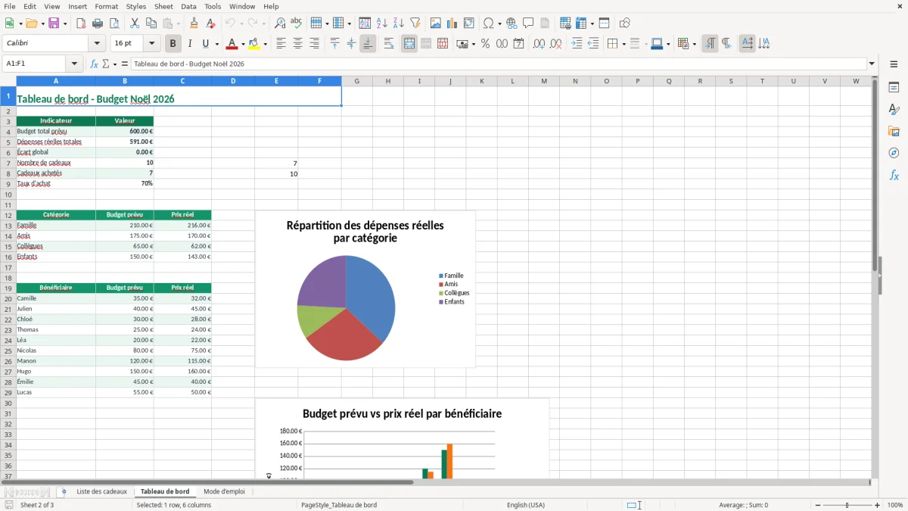Open Find & Replace
908x511 pixels.
(x=280, y=23)
